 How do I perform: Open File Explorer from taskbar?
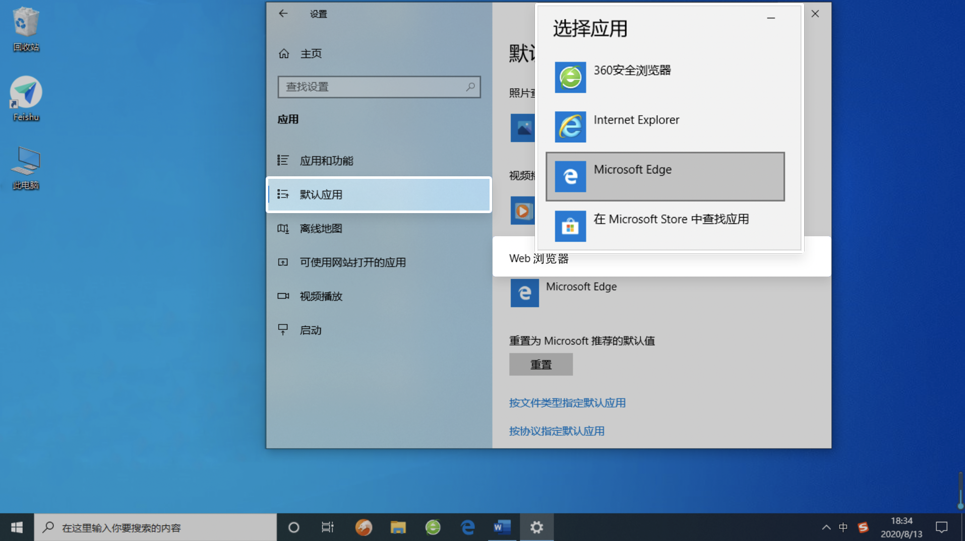(x=398, y=527)
